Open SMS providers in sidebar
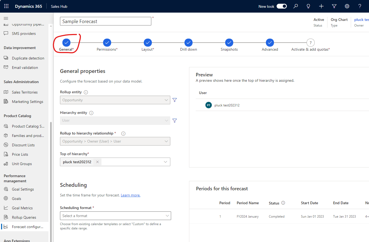This screenshot has height=242, width=369. 24,33
